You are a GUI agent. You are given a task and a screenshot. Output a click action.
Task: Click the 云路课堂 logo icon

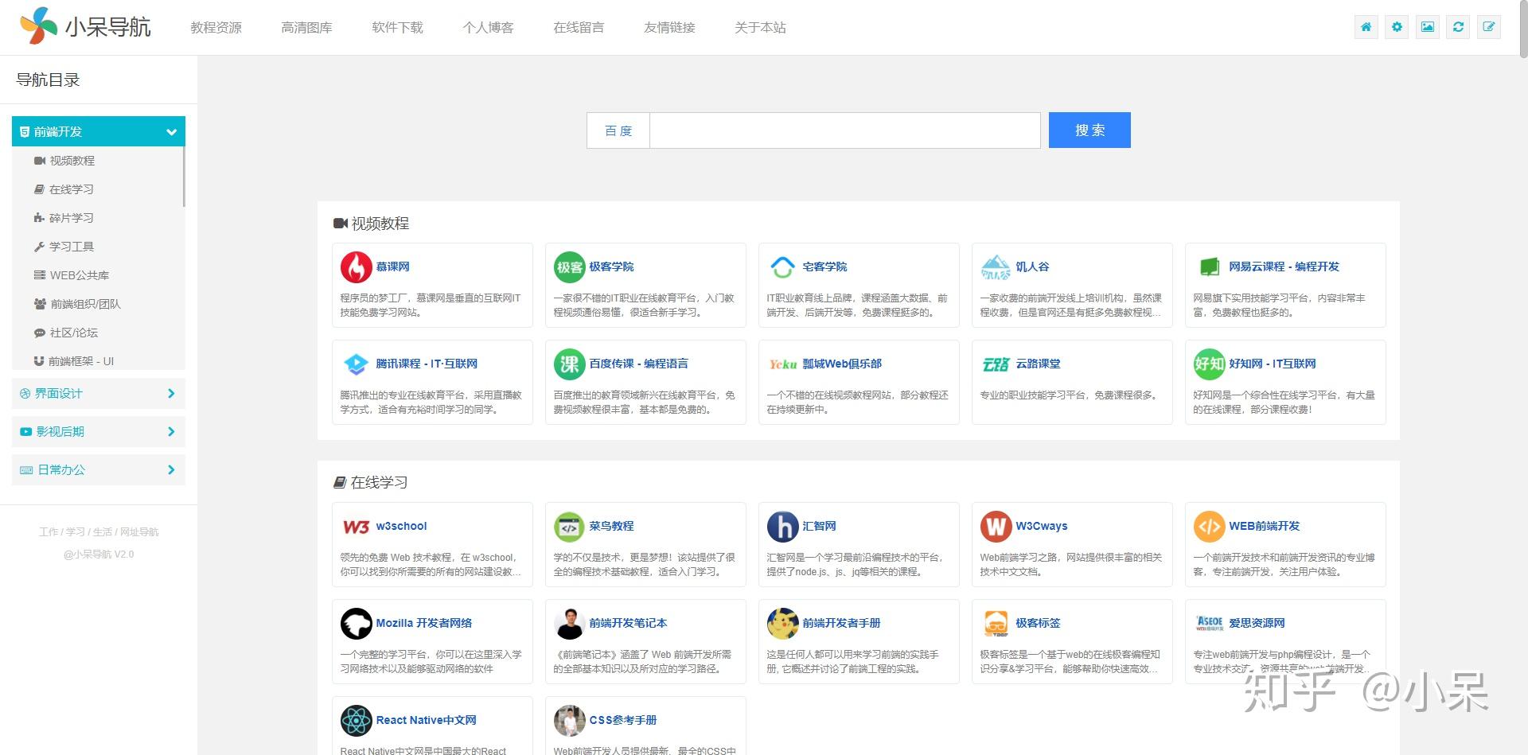point(996,364)
